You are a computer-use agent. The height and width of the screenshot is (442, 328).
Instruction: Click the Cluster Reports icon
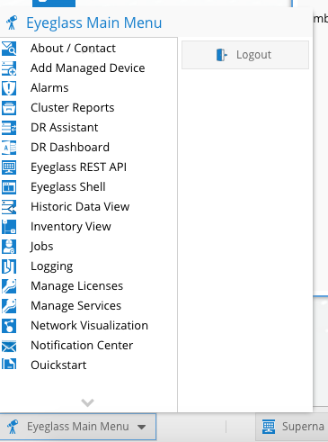click(x=9, y=108)
